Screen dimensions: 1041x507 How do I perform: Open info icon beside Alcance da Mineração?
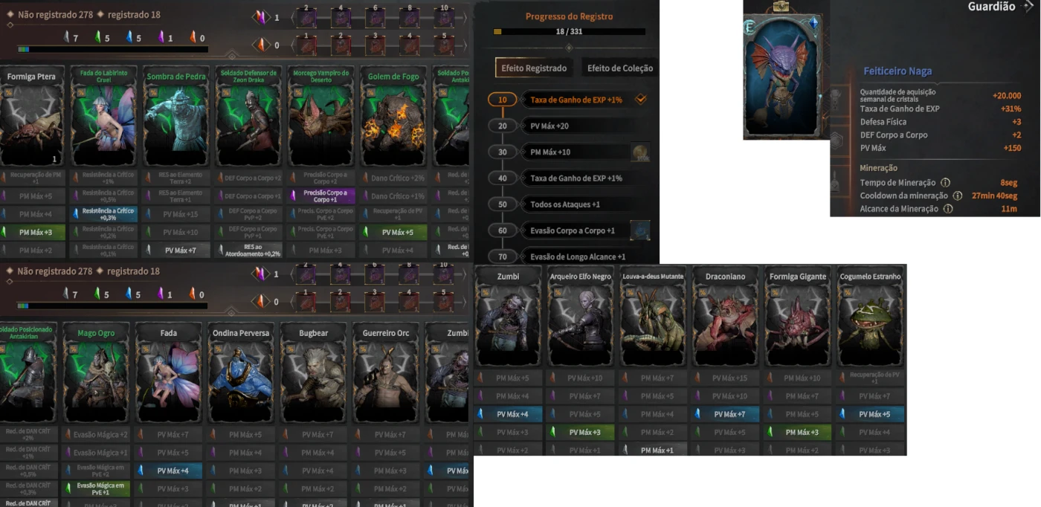948,209
